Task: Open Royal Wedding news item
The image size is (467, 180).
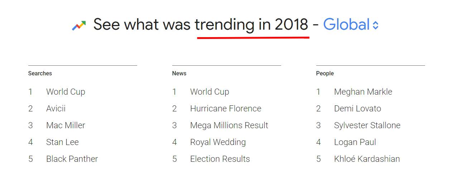Action: click(218, 142)
